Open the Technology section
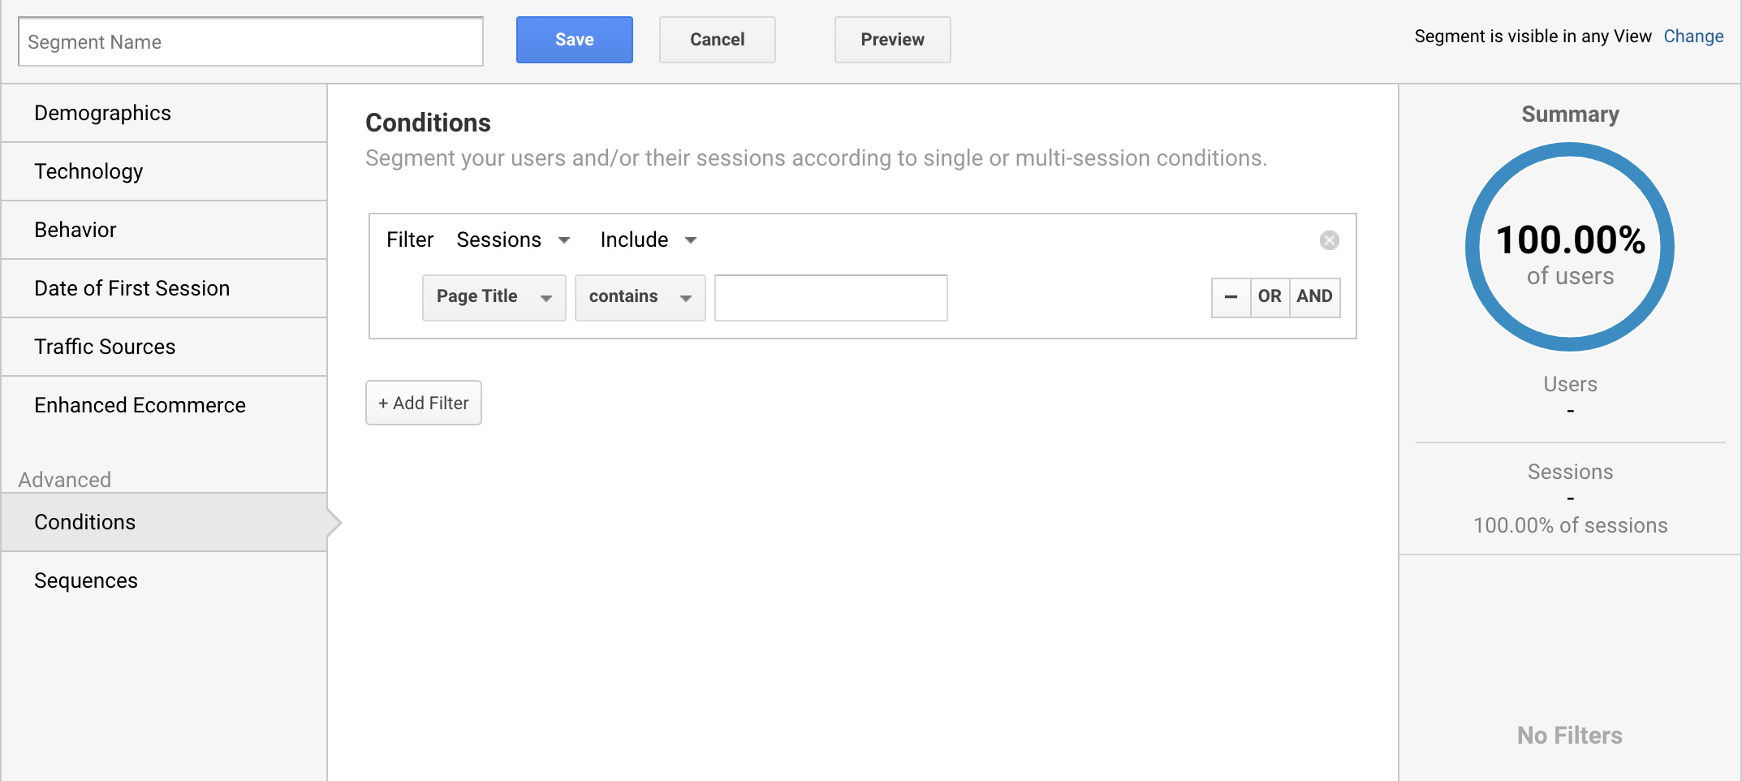This screenshot has height=781, width=1742. click(x=89, y=171)
